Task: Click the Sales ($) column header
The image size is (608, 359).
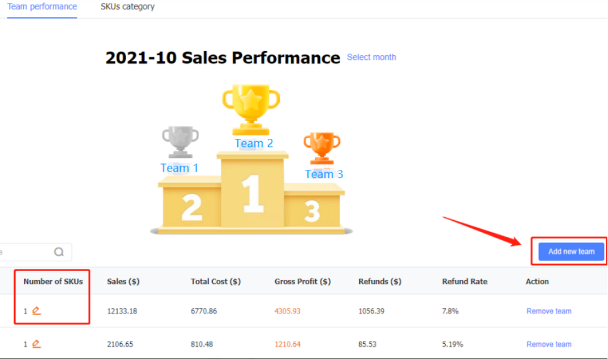Action: tap(124, 282)
